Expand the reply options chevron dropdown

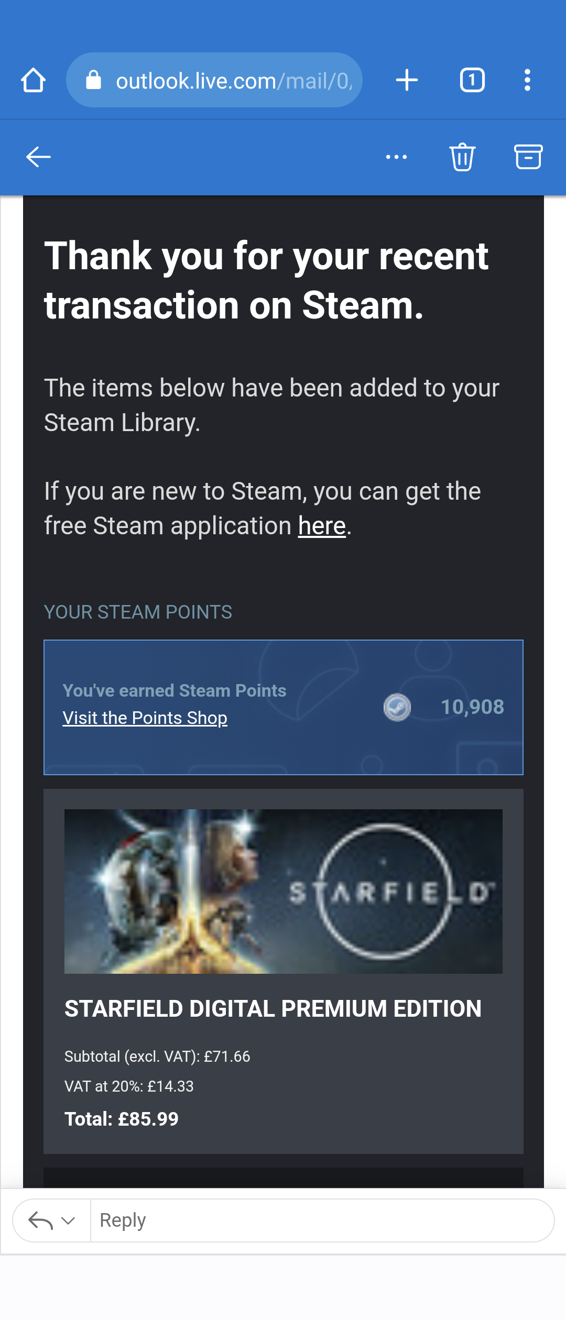(x=68, y=1221)
